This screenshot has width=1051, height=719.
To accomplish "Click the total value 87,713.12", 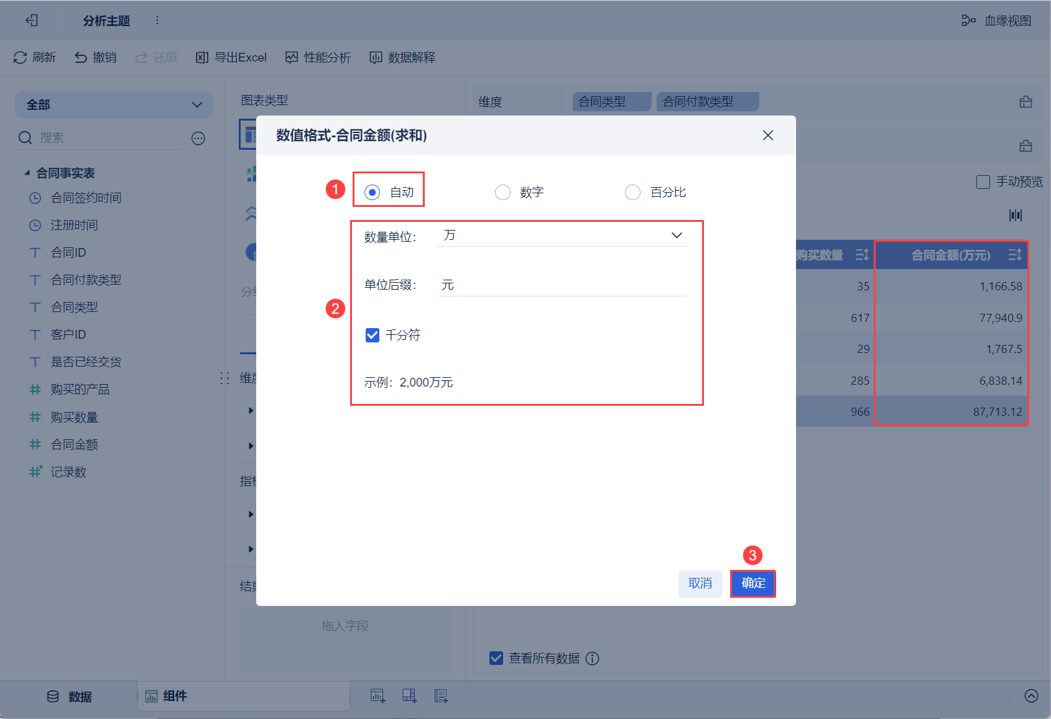I will coord(998,412).
